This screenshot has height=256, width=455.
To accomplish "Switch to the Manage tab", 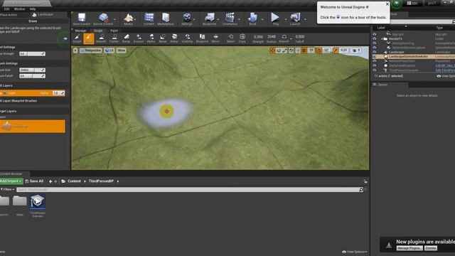I will (80, 31).
